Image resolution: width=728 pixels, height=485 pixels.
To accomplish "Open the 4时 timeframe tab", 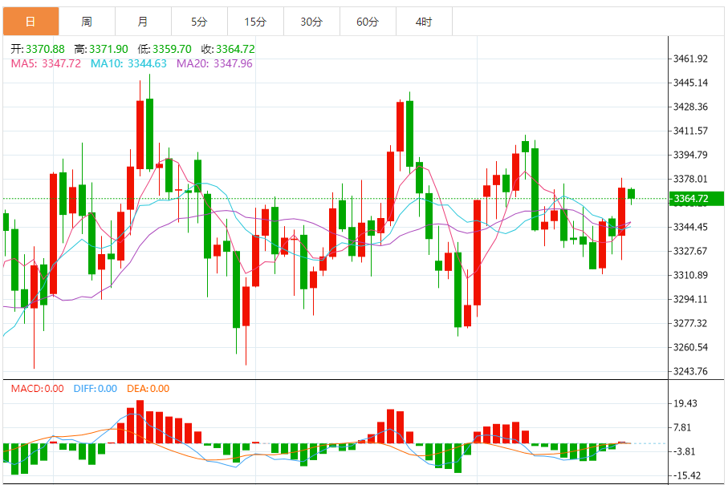I will [x=424, y=22].
